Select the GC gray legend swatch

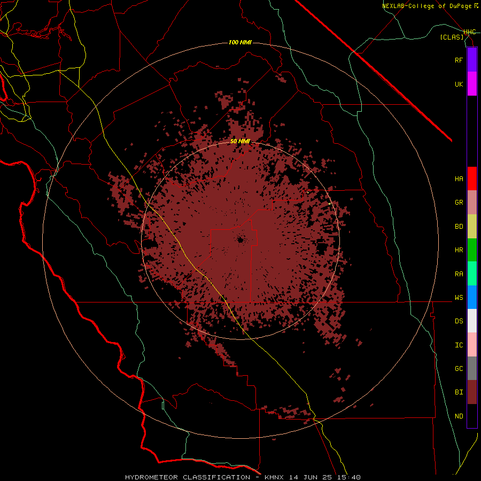pos(472,368)
